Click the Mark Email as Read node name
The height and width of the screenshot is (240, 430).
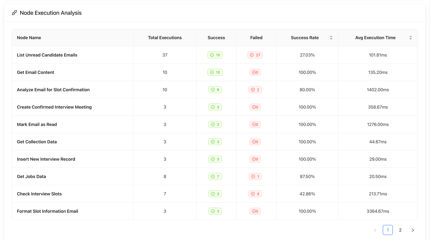coord(37,124)
